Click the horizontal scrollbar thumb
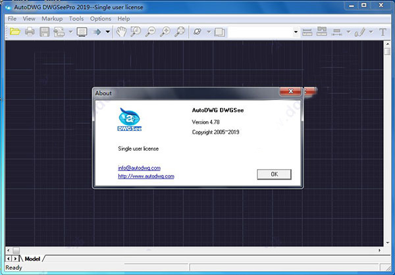 coord(16,250)
